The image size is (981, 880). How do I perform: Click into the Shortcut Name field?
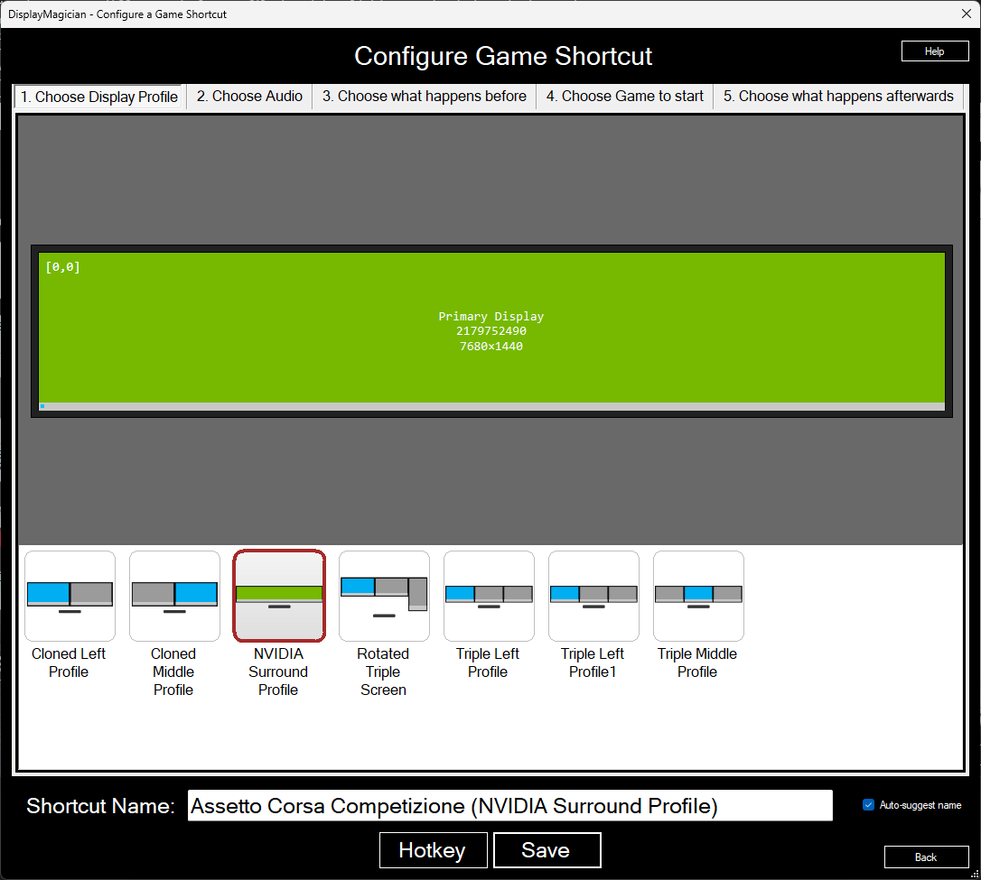(x=509, y=806)
